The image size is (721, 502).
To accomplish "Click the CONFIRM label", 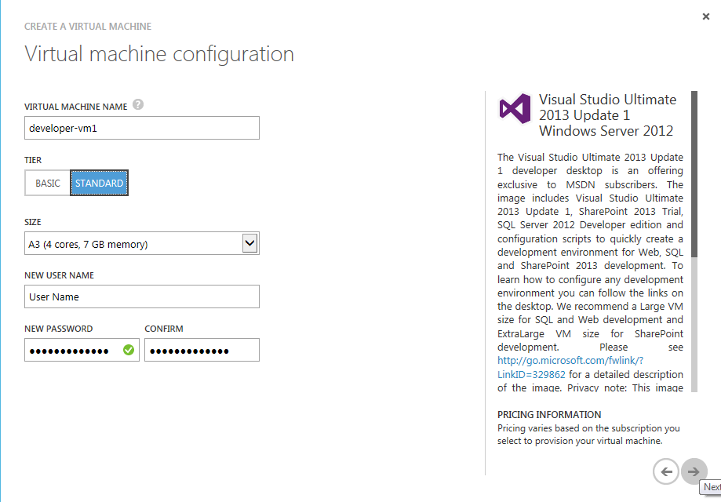I will (x=164, y=329).
